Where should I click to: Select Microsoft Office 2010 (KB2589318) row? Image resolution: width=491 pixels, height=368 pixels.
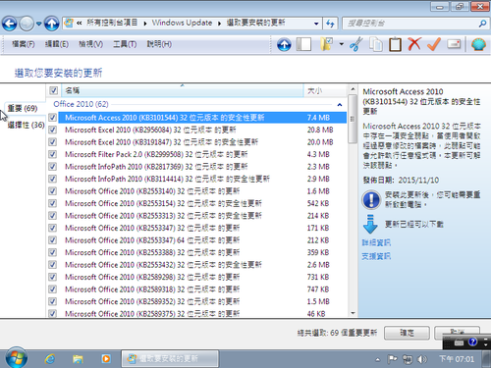[202, 289]
